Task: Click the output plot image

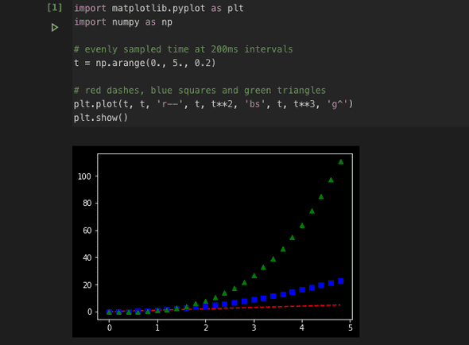Action: point(215,242)
